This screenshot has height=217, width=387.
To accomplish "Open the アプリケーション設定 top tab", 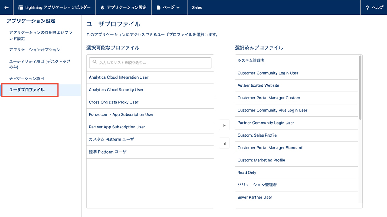I will tap(123, 7).
